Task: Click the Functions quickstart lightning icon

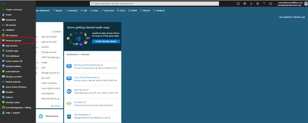Action: 69,104
